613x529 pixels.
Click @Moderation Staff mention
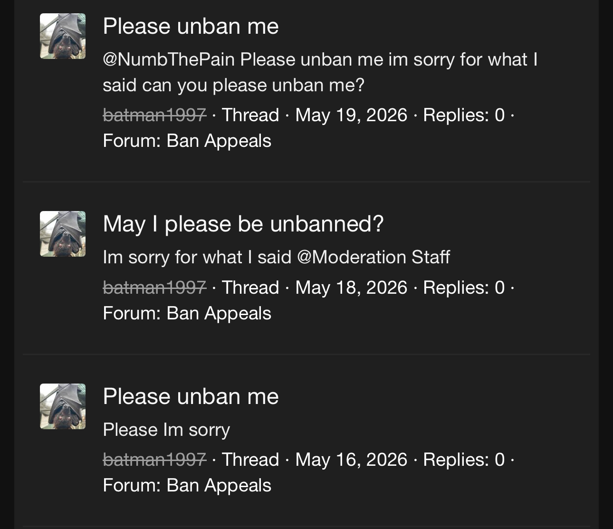click(x=373, y=257)
